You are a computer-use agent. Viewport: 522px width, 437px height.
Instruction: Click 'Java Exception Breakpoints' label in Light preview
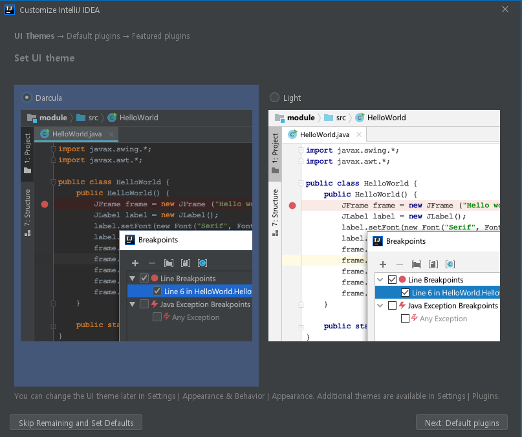click(x=453, y=306)
